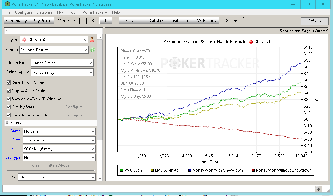333x196 pixels.
Task: Open the Date filter set to This Month
Action: [59, 140]
